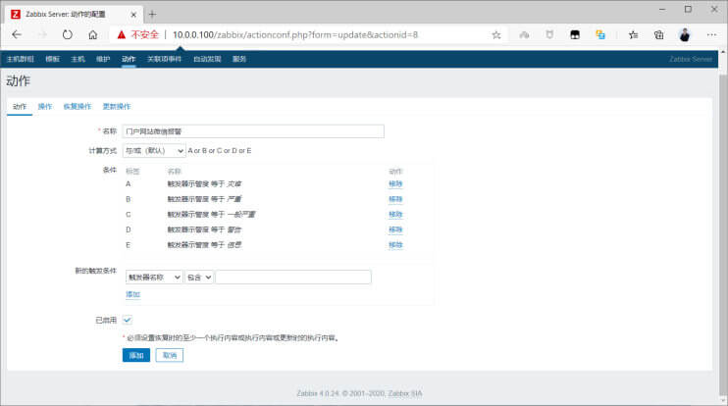Switch to the 操作 form tab
This screenshot has width=728, height=406.
tap(45, 106)
